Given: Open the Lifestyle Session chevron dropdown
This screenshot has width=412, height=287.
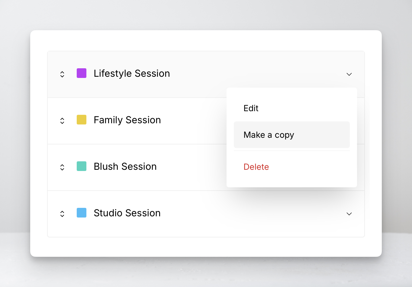Looking at the screenshot, I should pyautogui.click(x=349, y=74).
